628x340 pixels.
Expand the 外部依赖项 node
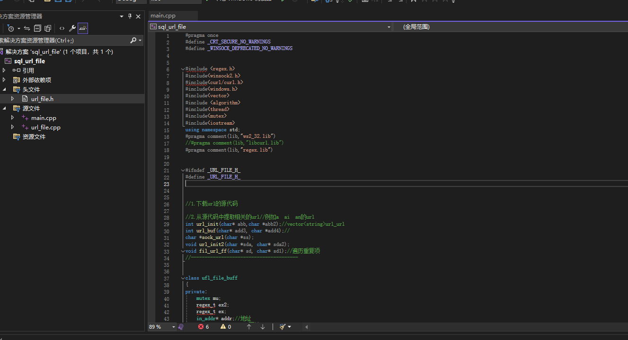click(x=4, y=80)
